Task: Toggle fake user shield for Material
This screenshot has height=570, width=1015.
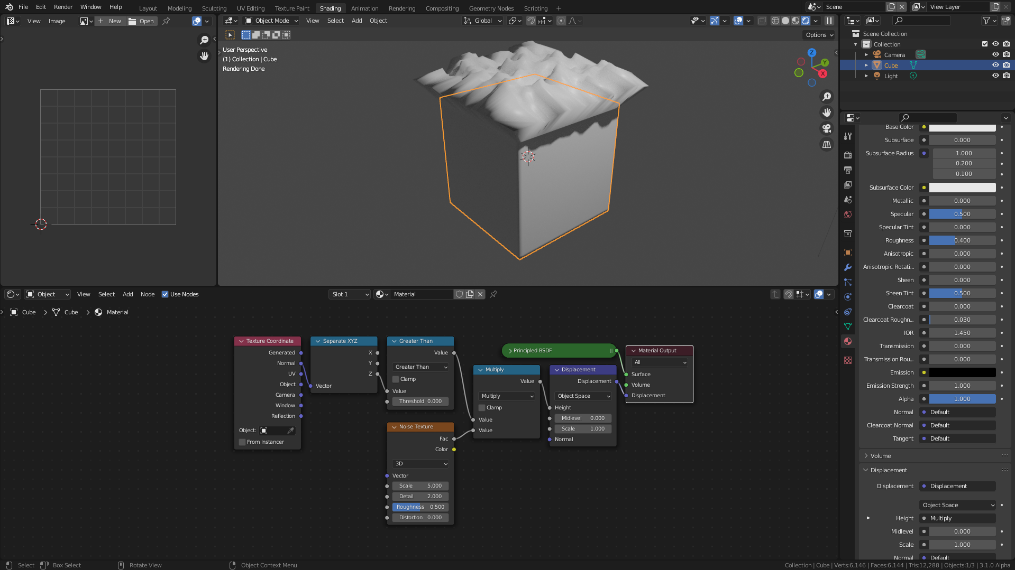Action: [460, 294]
